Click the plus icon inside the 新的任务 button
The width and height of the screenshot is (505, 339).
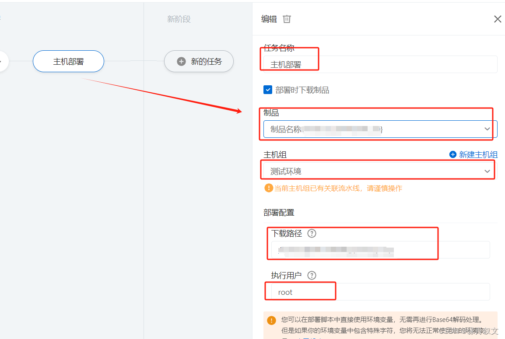tap(181, 61)
